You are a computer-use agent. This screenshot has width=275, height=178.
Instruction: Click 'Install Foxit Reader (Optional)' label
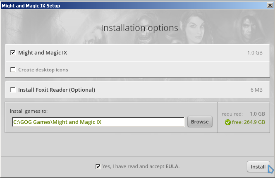point(57,90)
